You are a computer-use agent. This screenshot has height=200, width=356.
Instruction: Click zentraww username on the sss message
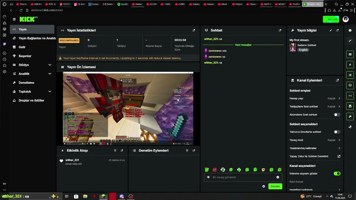tap(215, 51)
